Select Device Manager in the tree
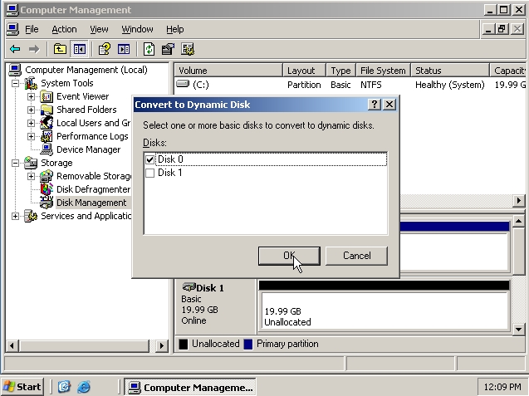Viewport: 529px width, 396px height. (x=88, y=149)
